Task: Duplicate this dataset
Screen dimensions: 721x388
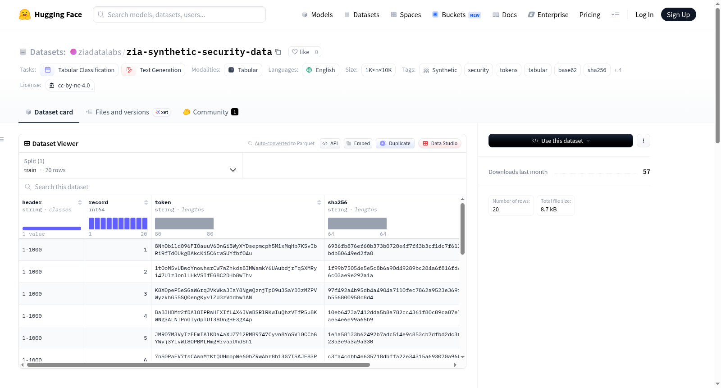Action: click(x=395, y=143)
